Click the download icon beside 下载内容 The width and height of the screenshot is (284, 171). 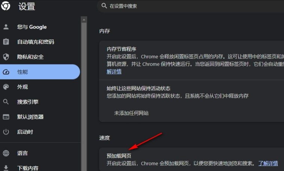[6, 168]
